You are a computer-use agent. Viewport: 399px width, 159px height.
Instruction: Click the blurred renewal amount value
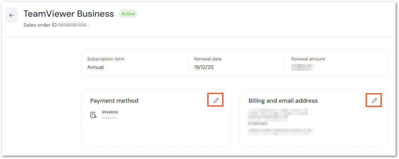coord(302,67)
